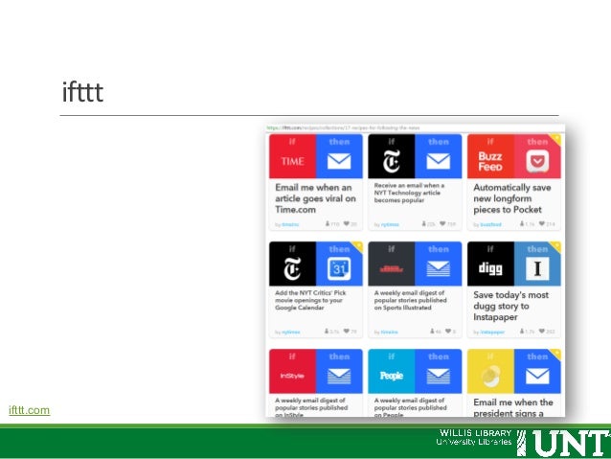Click the browser address bar URL
Screen dimensions: 611x459
point(343,127)
